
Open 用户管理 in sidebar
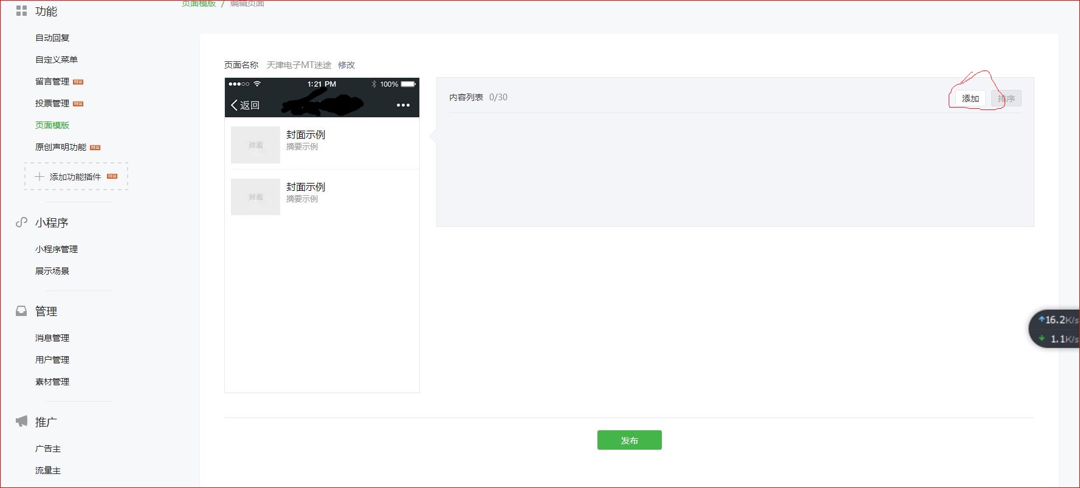click(52, 360)
